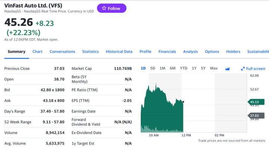The width and height of the screenshot is (269, 156).
Task: Go to the Statistics tab
Action: (x=90, y=52)
